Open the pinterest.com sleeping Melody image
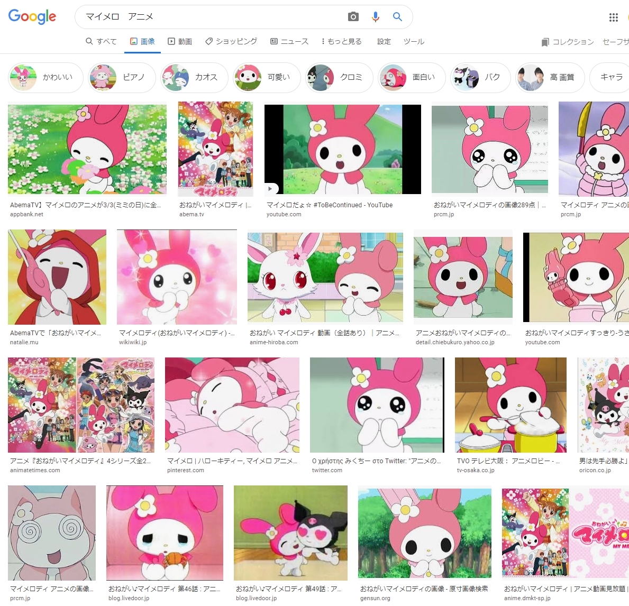The width and height of the screenshot is (629, 606). pos(232,405)
